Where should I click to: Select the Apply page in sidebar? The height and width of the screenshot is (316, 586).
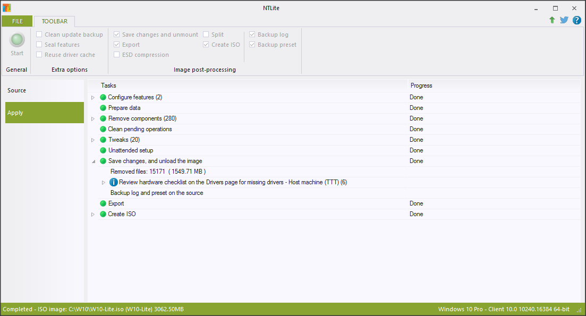[x=45, y=113]
